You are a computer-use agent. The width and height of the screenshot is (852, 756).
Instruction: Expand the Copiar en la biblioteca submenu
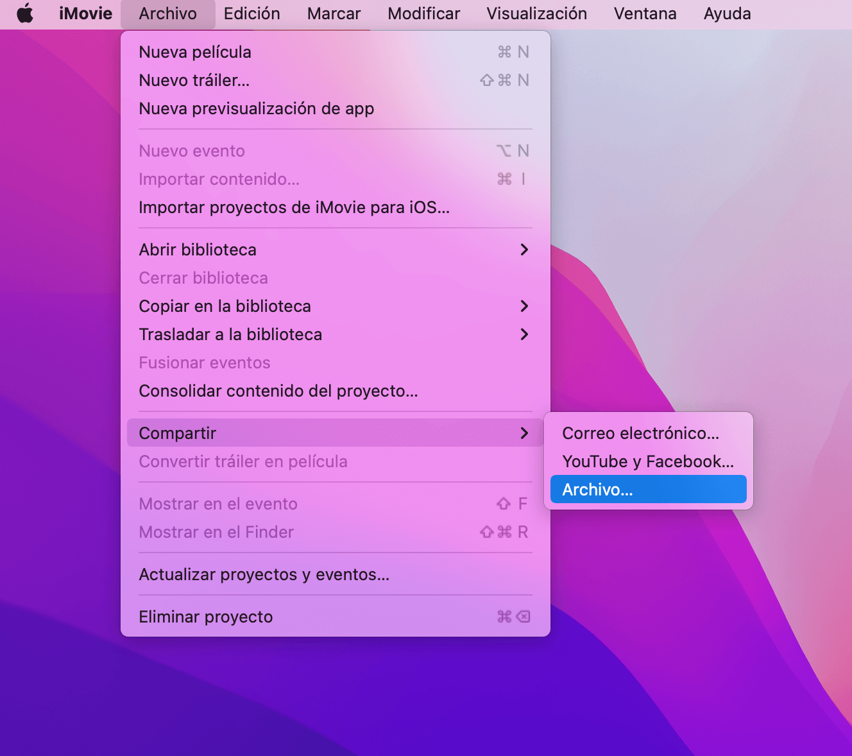pos(525,306)
